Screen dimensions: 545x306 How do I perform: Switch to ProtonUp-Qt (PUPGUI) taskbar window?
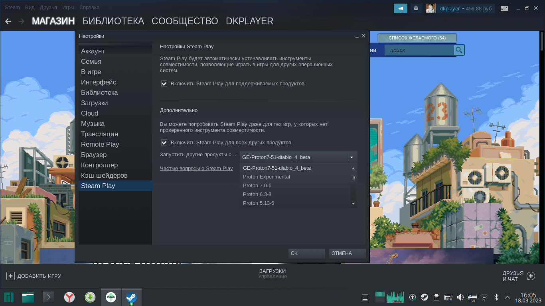[111, 297]
